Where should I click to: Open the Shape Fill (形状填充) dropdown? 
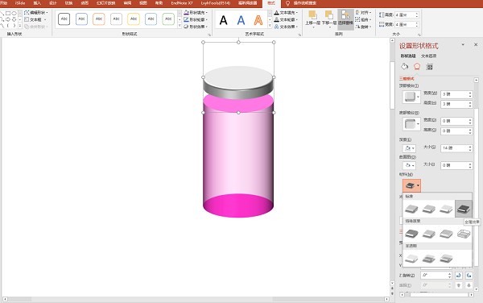(x=196, y=13)
